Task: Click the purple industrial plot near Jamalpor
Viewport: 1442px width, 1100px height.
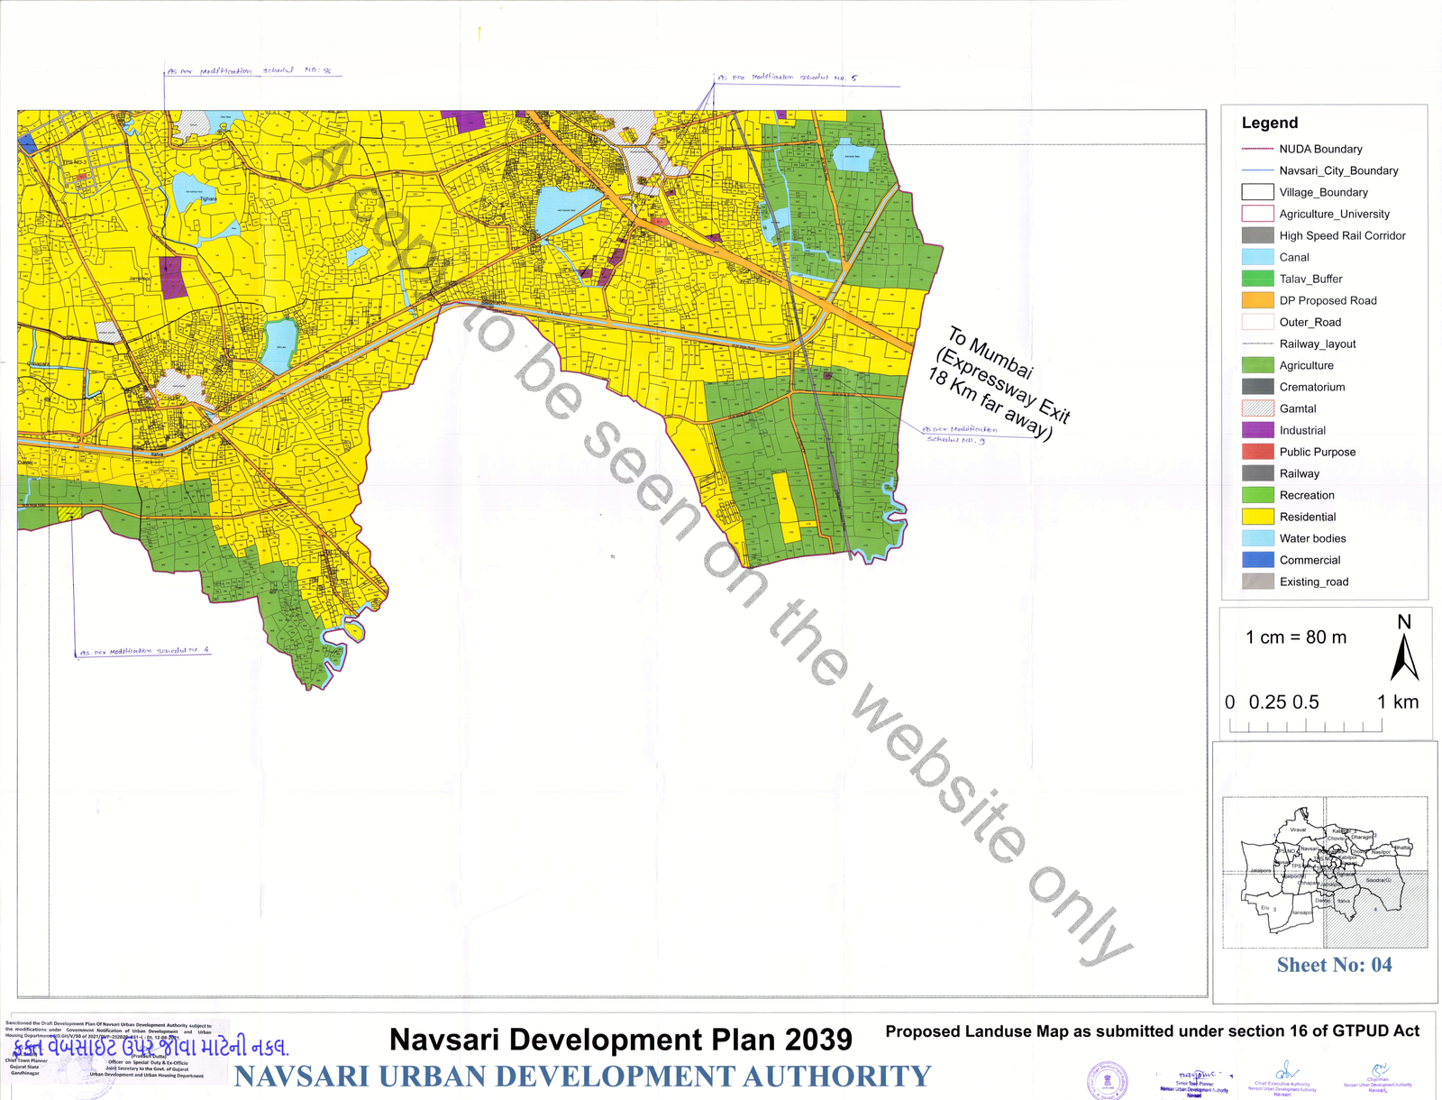Action: tap(171, 277)
